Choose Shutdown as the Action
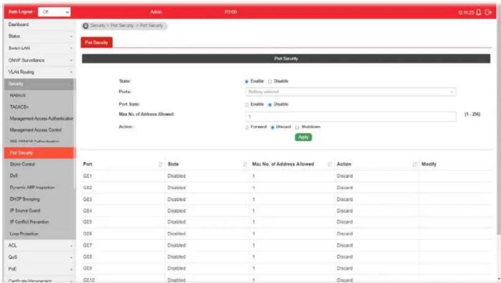501x283 pixels. point(297,127)
